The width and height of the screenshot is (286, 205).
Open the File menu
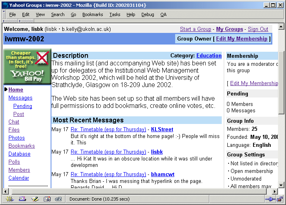[12, 14]
